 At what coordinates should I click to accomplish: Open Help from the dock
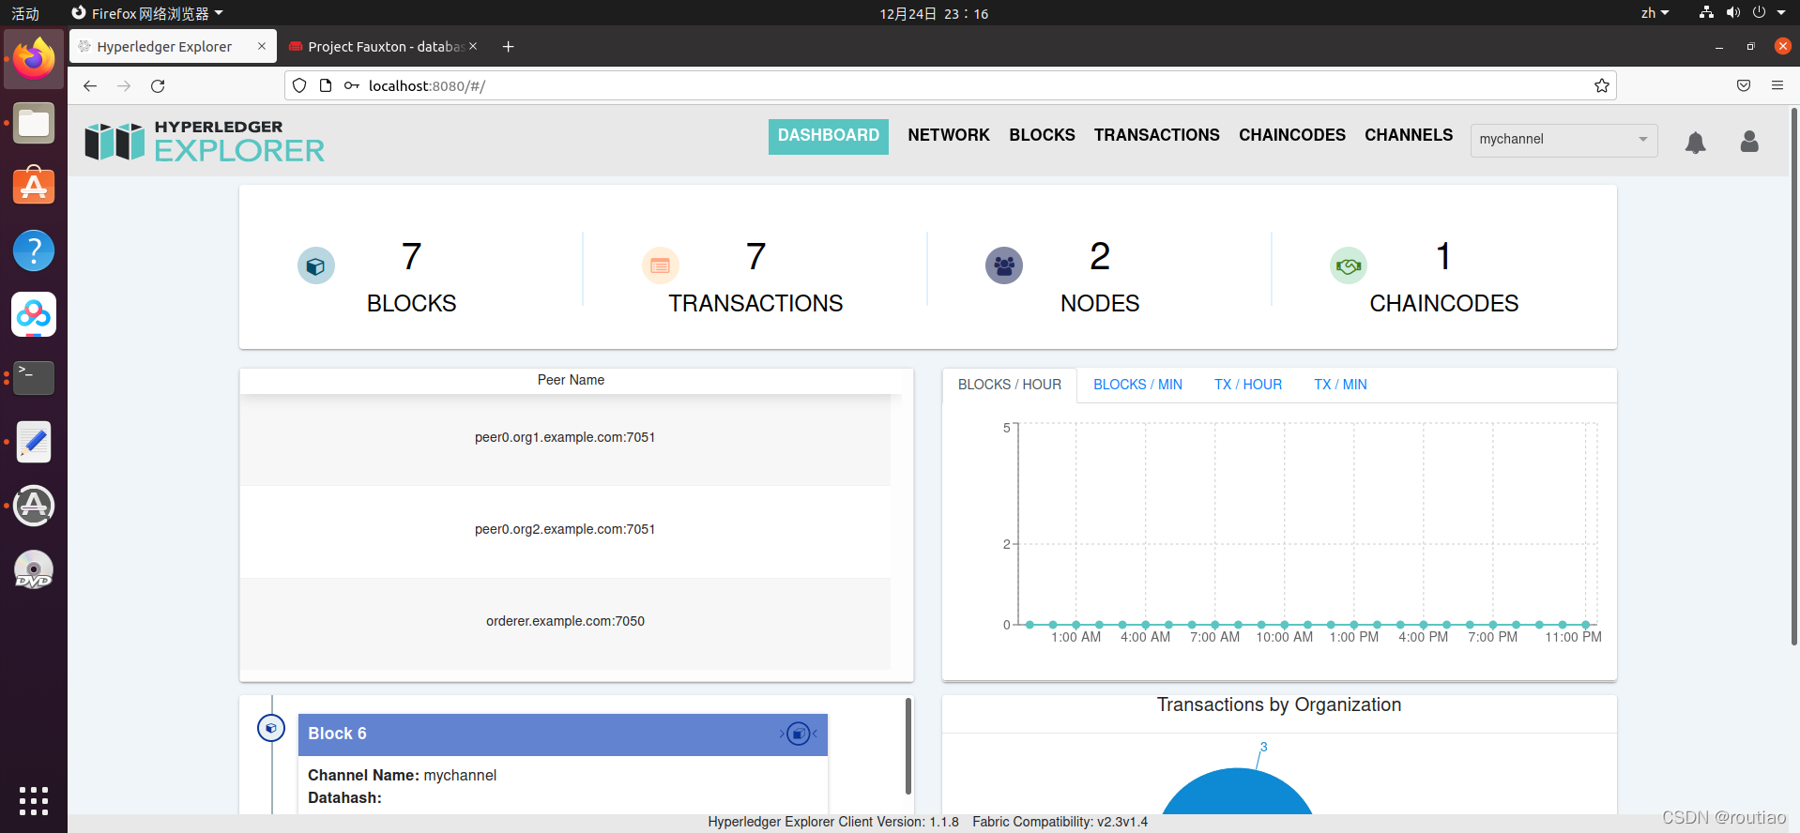34,250
